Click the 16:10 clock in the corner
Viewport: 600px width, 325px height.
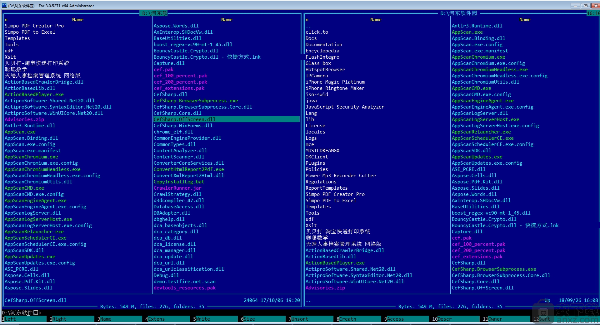tap(593, 13)
